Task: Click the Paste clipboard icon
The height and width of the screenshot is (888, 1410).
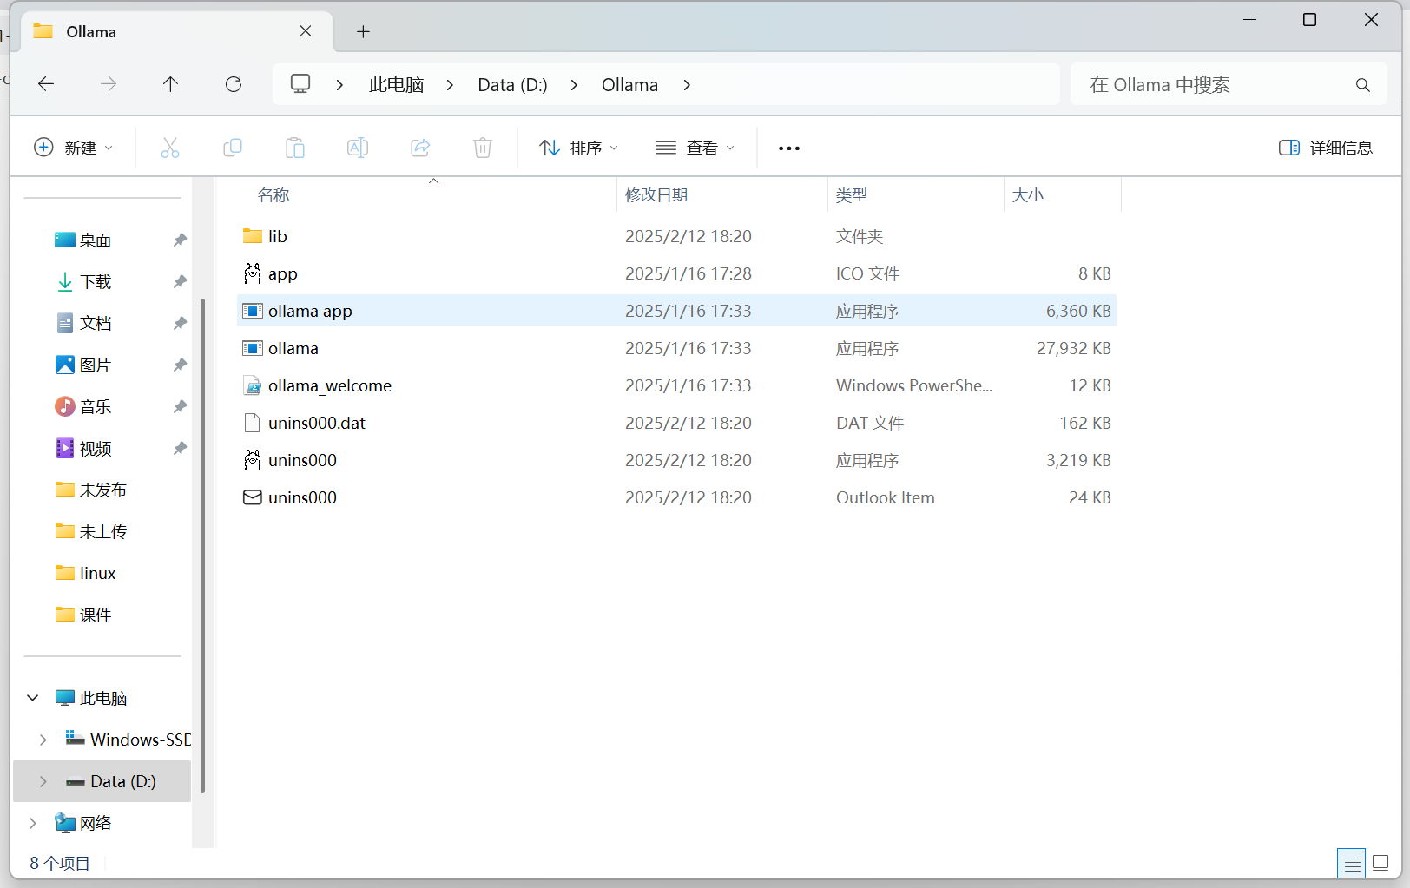Action: coord(295,148)
